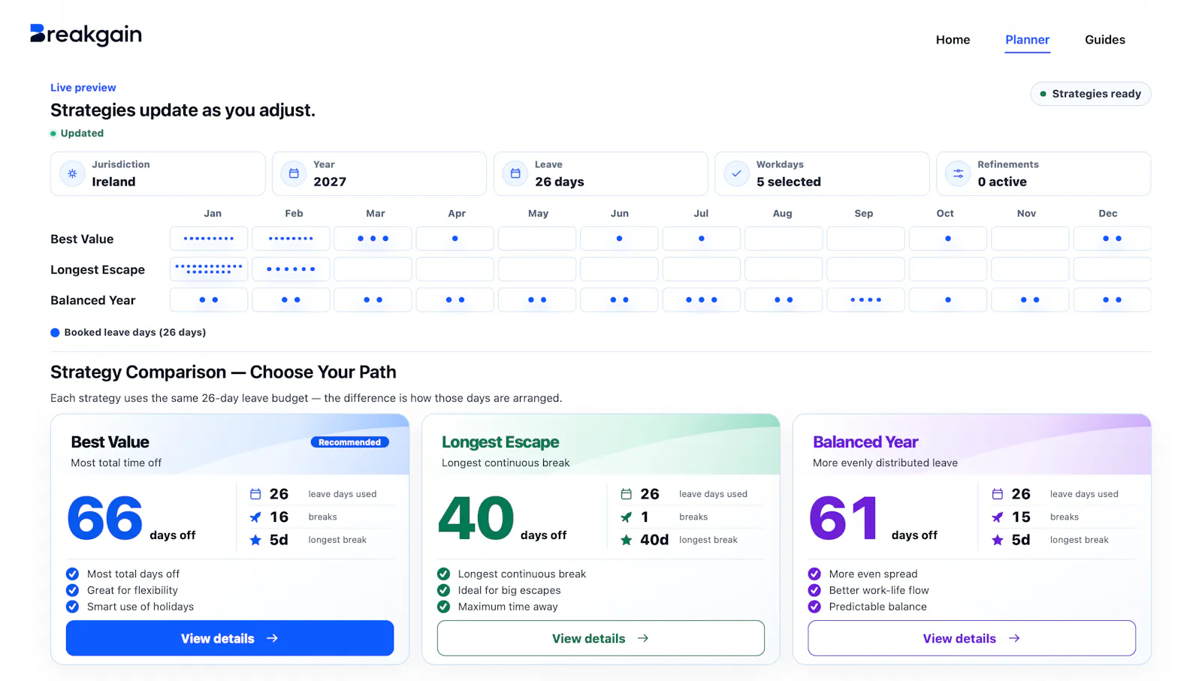View details for Balanced Year strategy

coord(971,638)
